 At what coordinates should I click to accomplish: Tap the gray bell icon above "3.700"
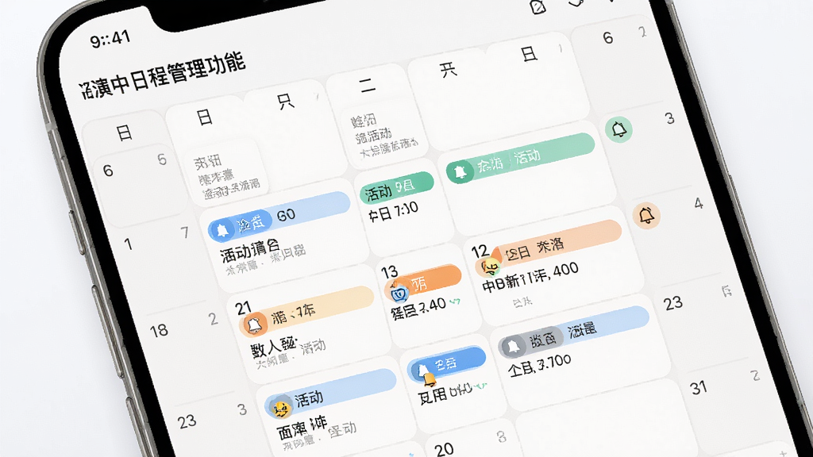click(x=513, y=346)
